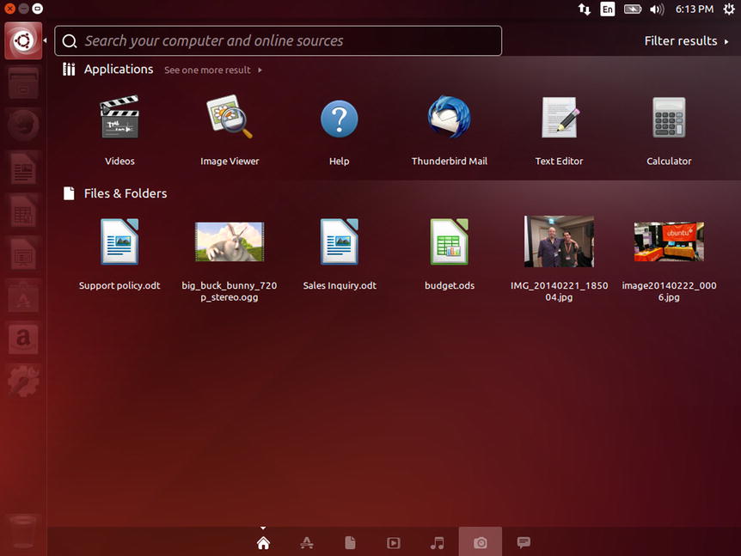The width and height of the screenshot is (741, 556).
Task: Open the big_buck_bunny video thumbnail
Action: tap(230, 242)
